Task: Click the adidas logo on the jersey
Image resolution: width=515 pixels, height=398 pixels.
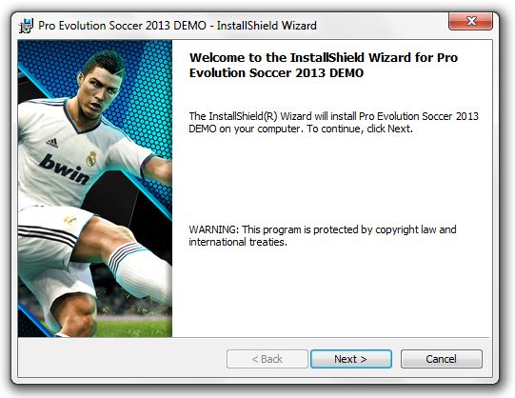Action: [x=52, y=143]
